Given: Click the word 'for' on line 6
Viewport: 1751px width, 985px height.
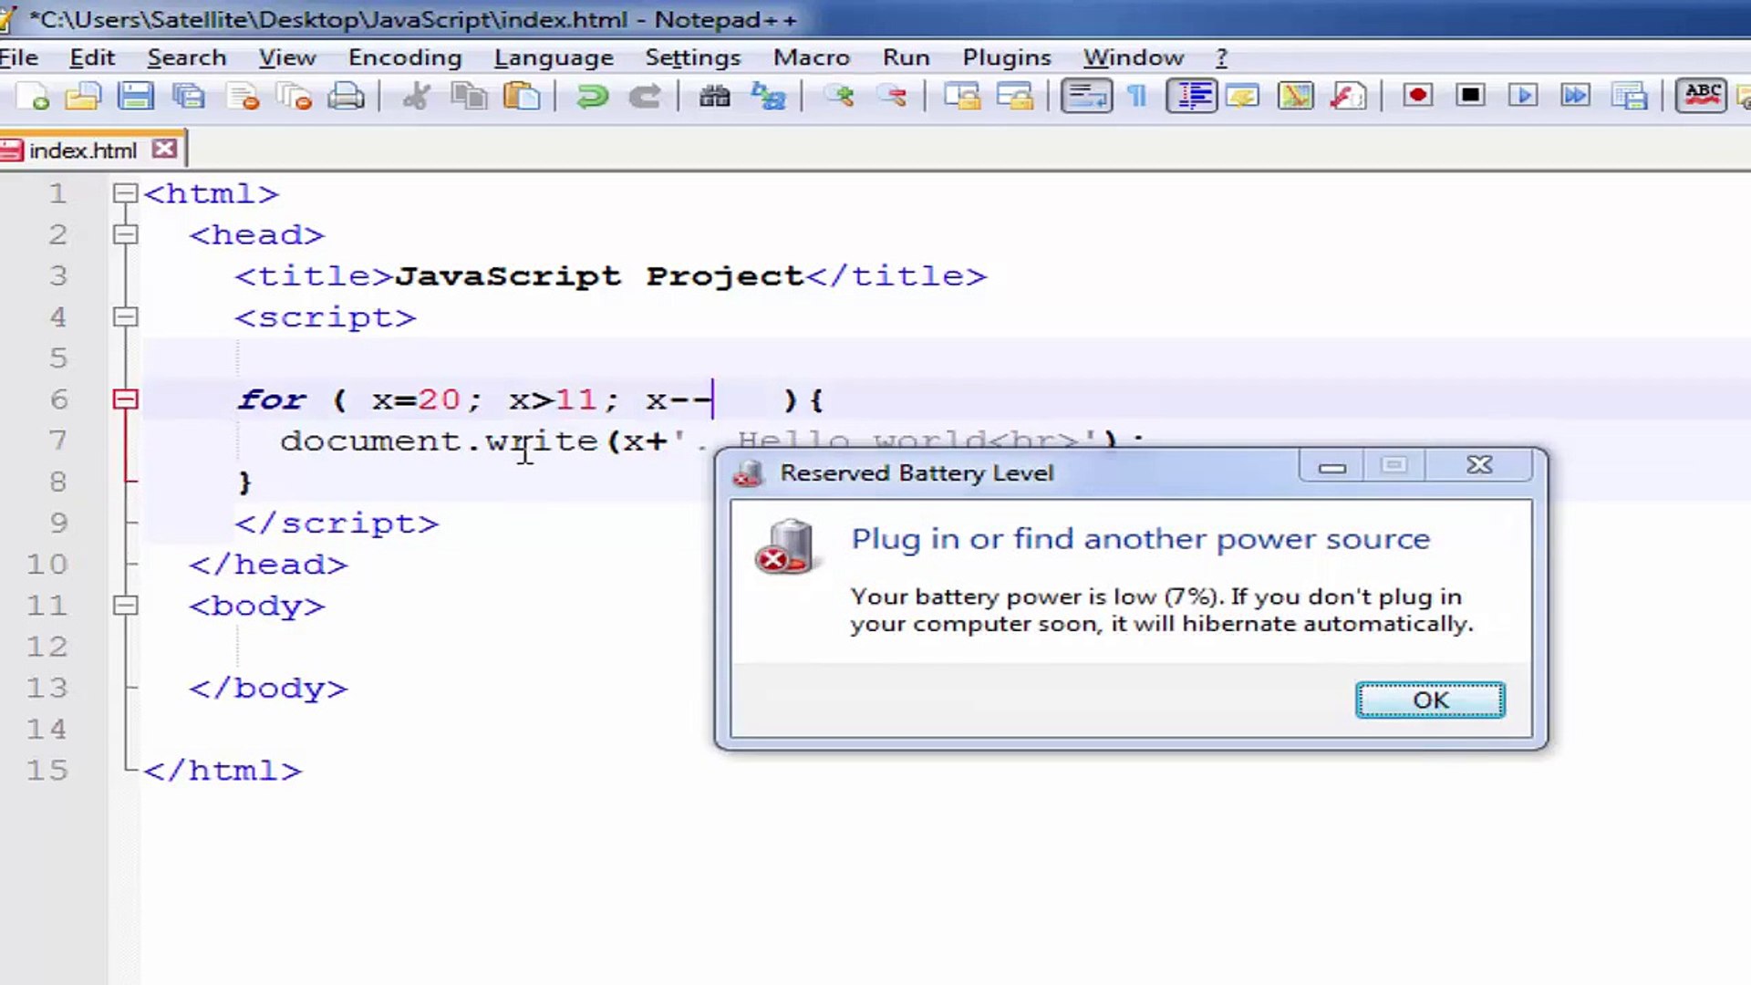Looking at the screenshot, I should click(271, 400).
